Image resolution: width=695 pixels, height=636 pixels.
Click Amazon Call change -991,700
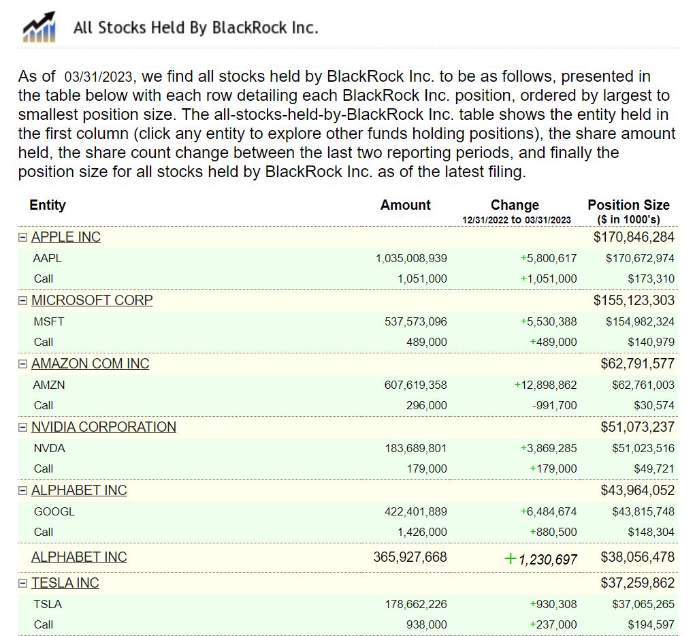click(555, 405)
